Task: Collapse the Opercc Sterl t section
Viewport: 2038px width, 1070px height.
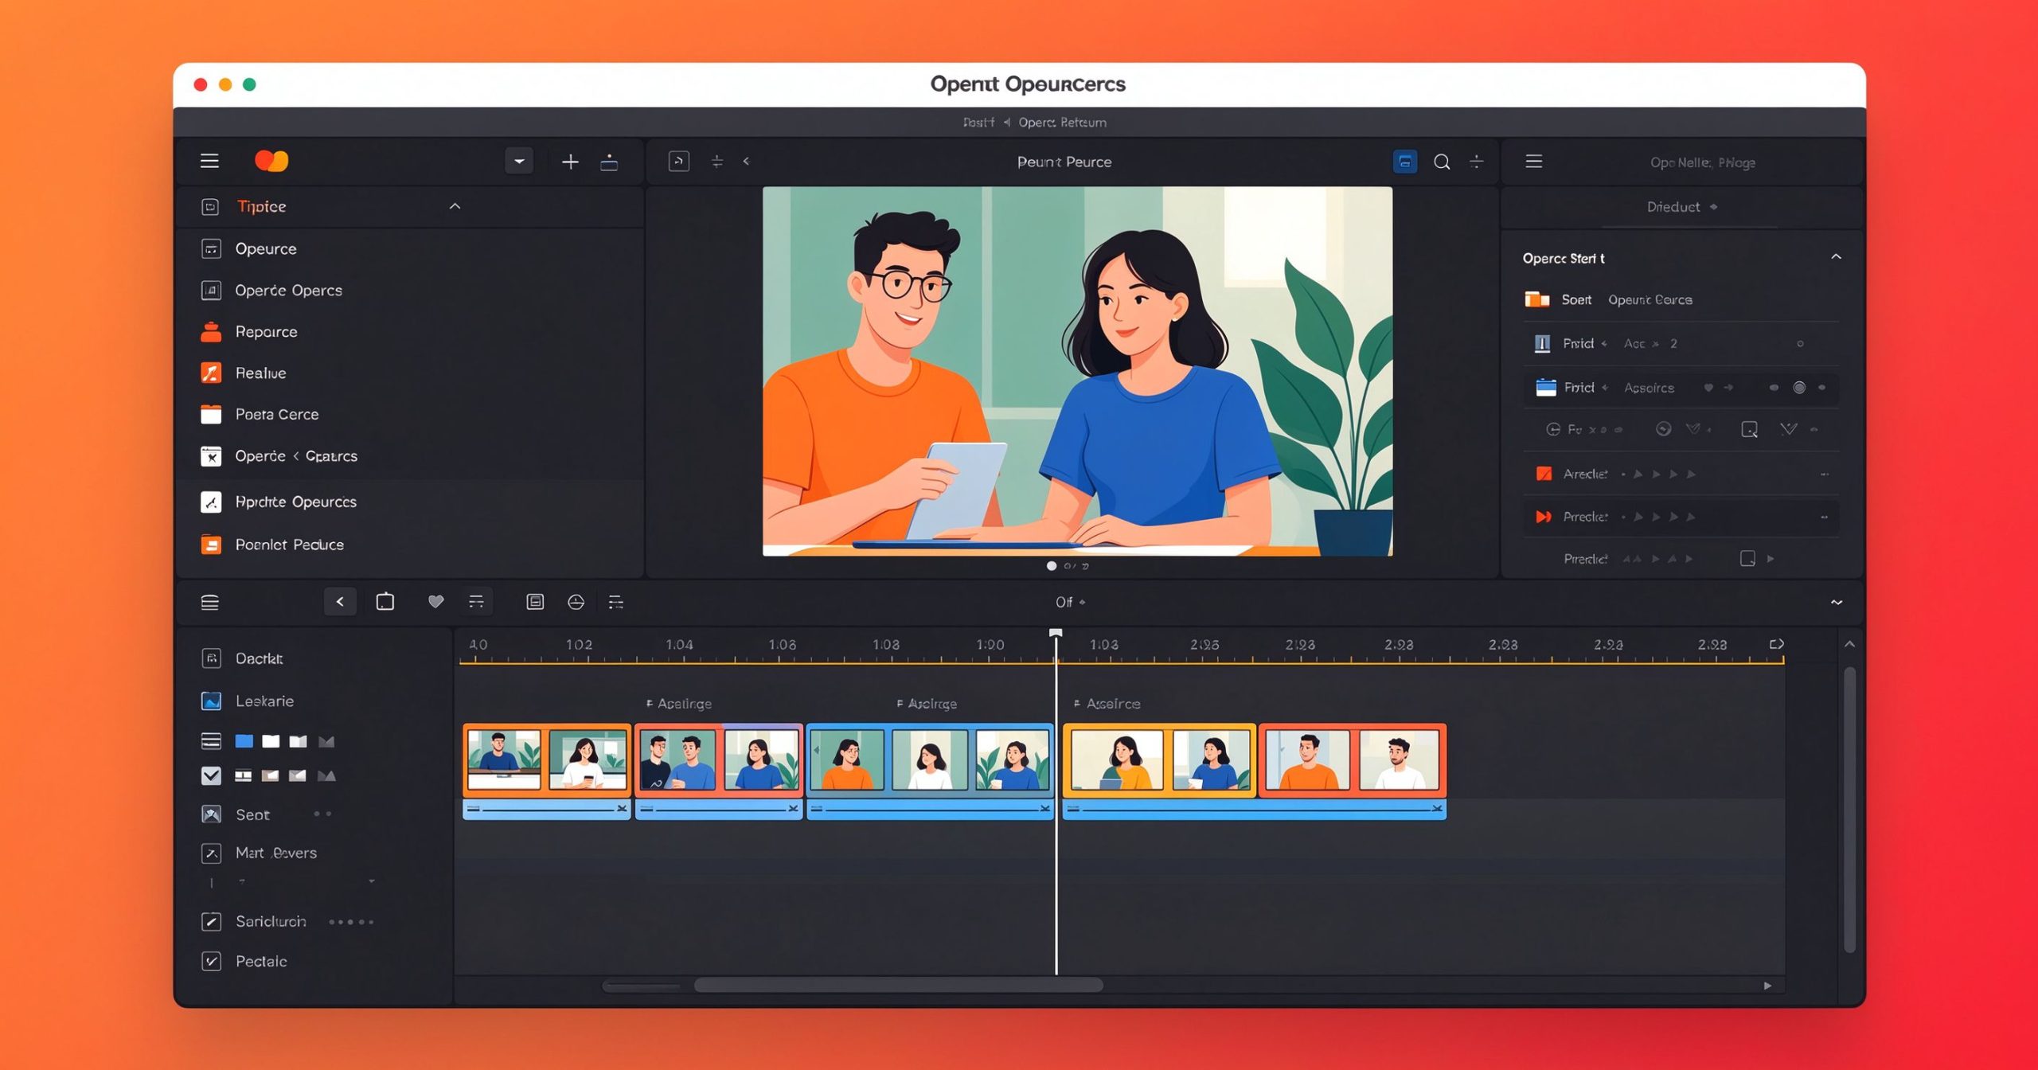Action: (1836, 256)
